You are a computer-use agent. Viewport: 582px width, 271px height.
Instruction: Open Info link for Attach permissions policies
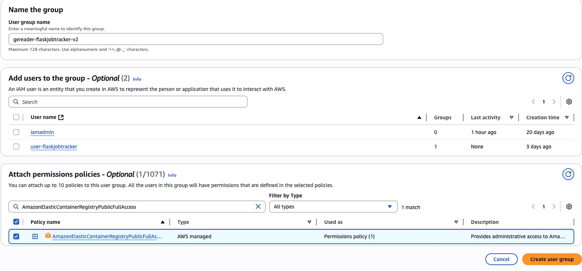click(x=172, y=175)
